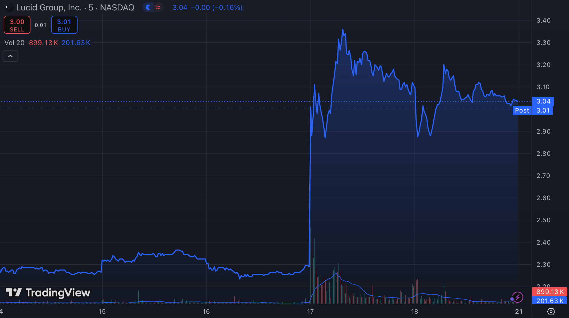Viewport: 569px width, 318px height.
Task: Click the 3.00 SELL button
Action: pyautogui.click(x=17, y=25)
